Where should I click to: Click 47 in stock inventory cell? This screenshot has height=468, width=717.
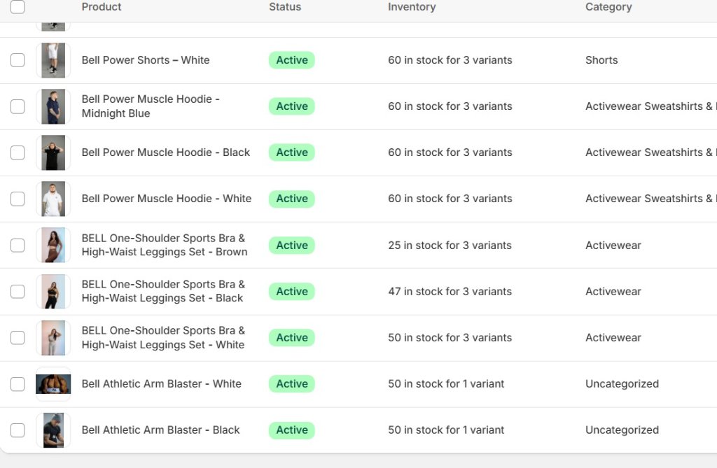pos(450,291)
